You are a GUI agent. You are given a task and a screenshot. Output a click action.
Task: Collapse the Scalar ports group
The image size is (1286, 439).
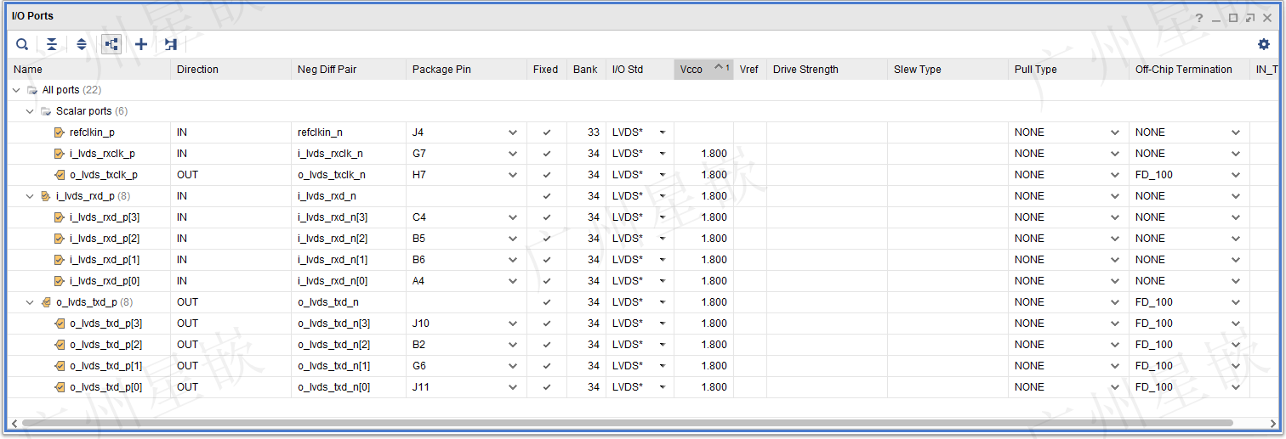31,111
